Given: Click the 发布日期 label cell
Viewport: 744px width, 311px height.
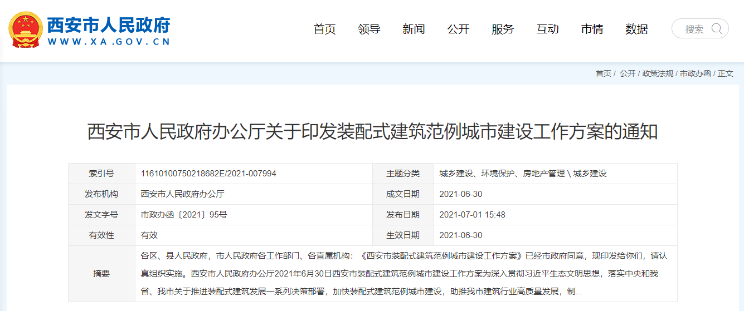Looking at the screenshot, I should 403,215.
